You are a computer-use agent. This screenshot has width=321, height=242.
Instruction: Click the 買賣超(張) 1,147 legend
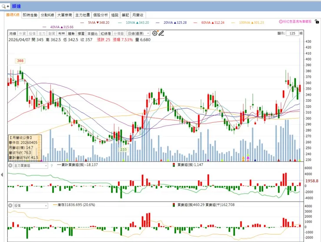coord(188,165)
